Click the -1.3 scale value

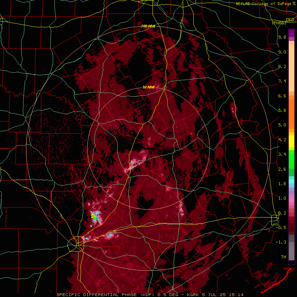click(x=281, y=242)
